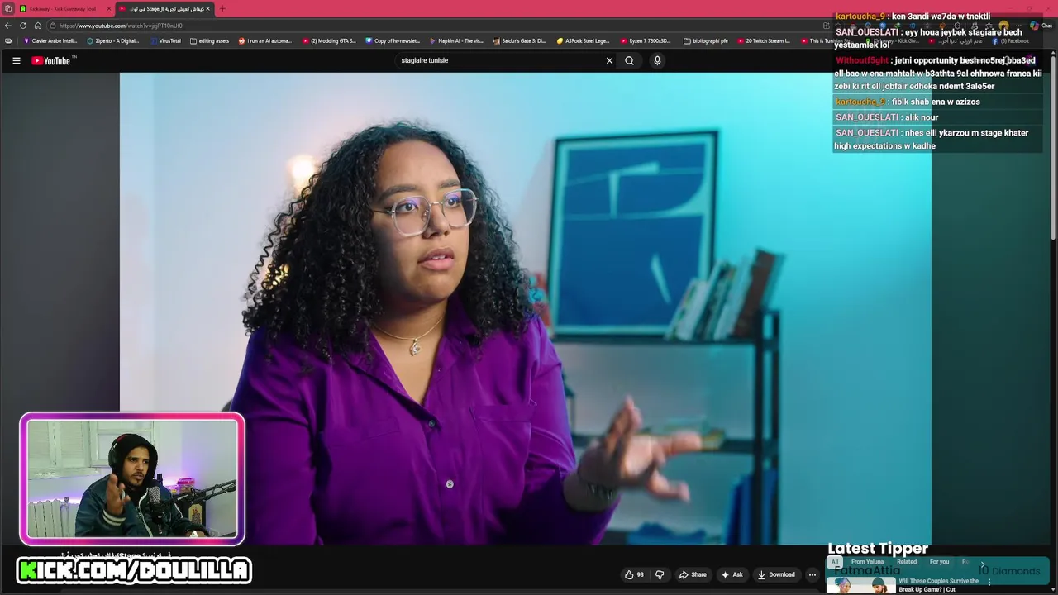Close the YouTube Stage video tab
Image resolution: width=1058 pixels, height=595 pixels.
208,8
